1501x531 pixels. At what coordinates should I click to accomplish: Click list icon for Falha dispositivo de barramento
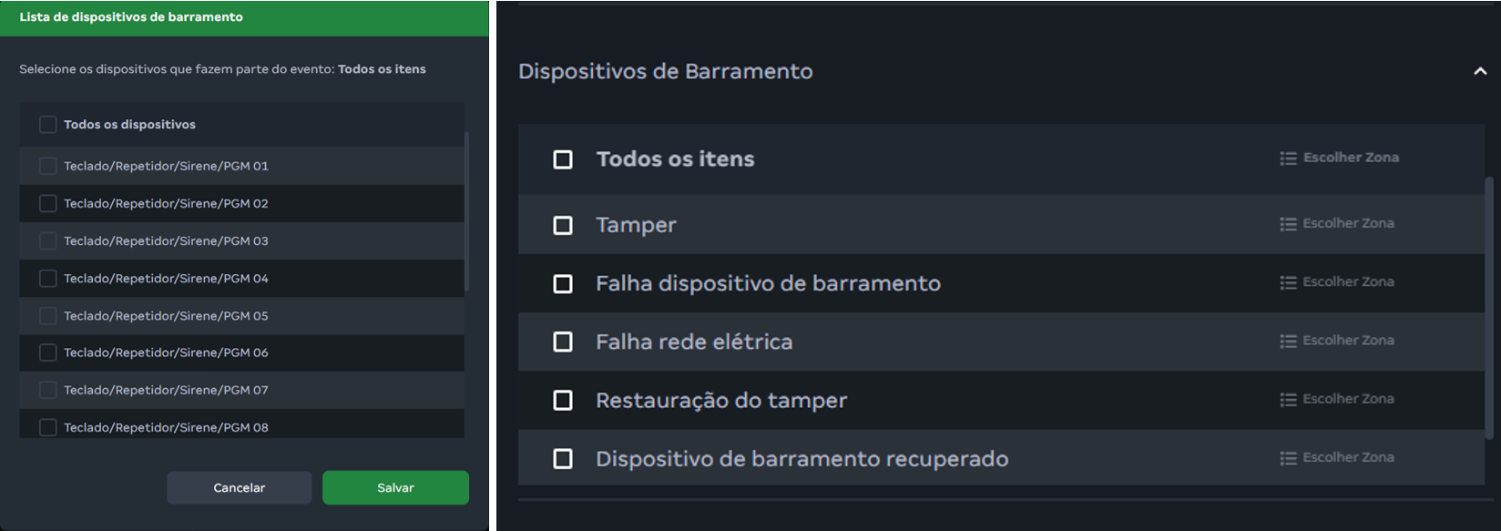[x=1288, y=282]
